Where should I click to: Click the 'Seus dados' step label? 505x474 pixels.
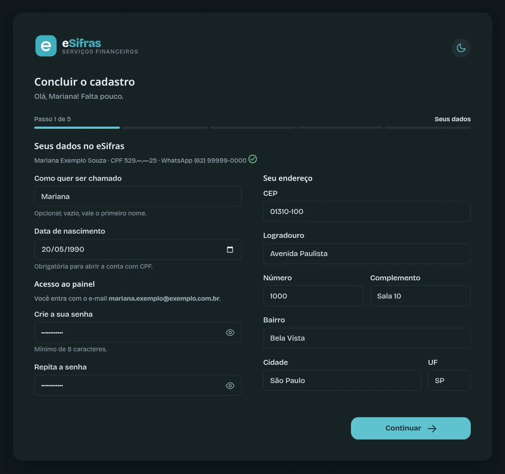coord(453,119)
